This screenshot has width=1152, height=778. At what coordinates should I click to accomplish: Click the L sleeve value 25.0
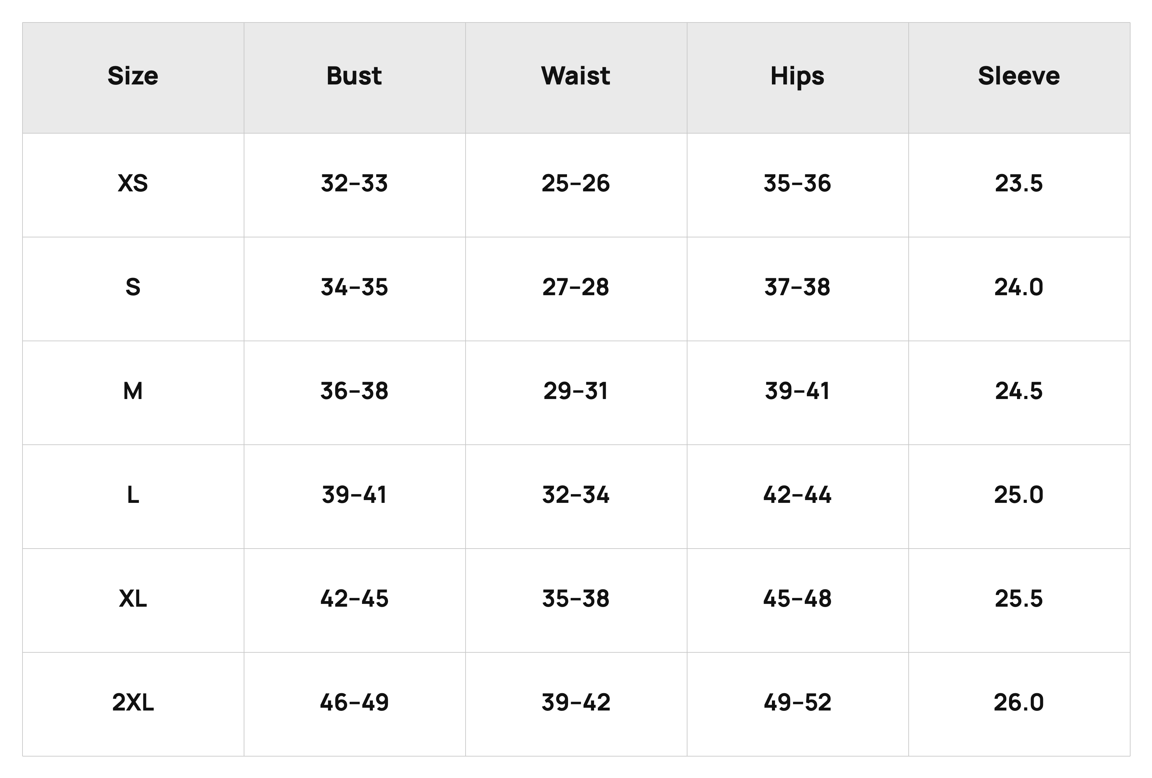point(1019,495)
